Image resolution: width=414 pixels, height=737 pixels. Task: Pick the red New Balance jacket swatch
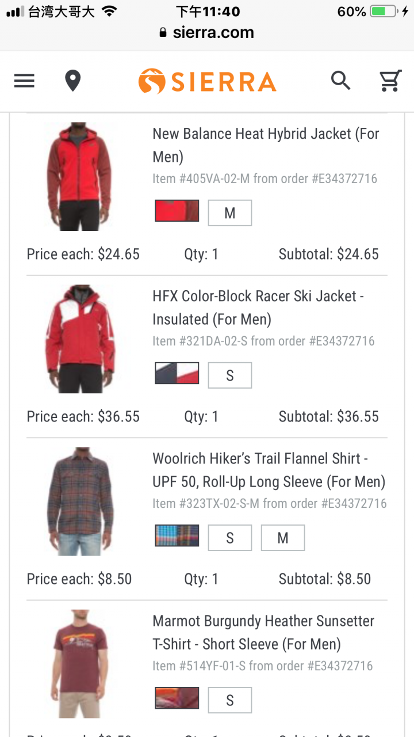[x=177, y=211]
